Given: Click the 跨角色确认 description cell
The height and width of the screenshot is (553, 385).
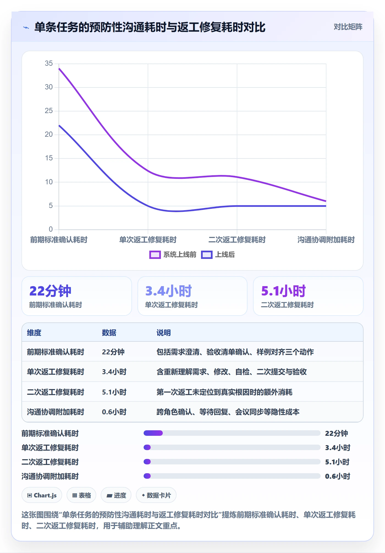Looking at the screenshot, I should click(228, 412).
